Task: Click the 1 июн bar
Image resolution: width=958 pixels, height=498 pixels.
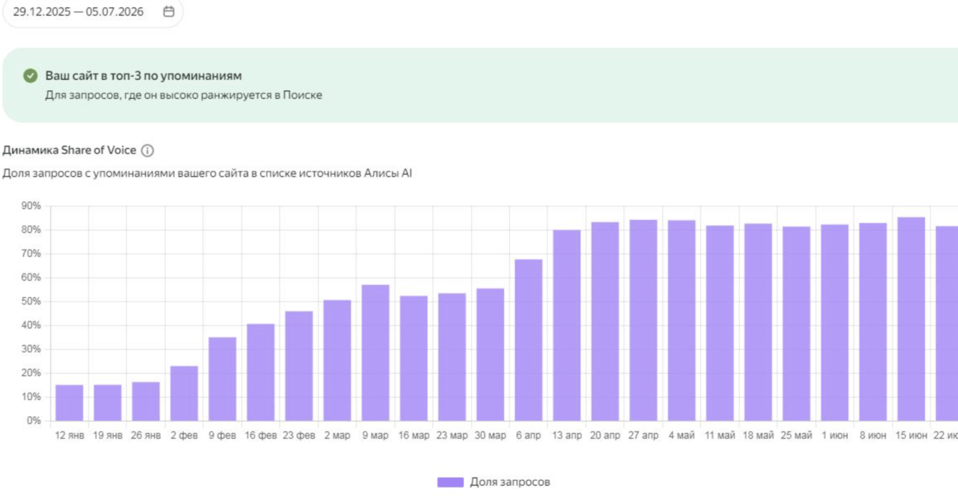Action: pyautogui.click(x=834, y=323)
